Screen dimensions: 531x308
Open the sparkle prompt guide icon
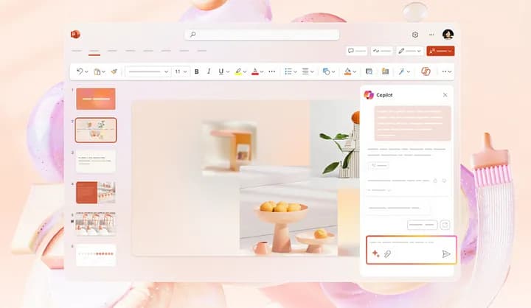coord(375,253)
